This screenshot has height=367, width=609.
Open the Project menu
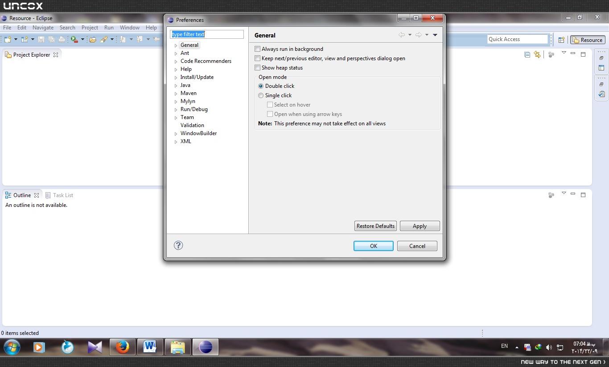[x=90, y=27]
